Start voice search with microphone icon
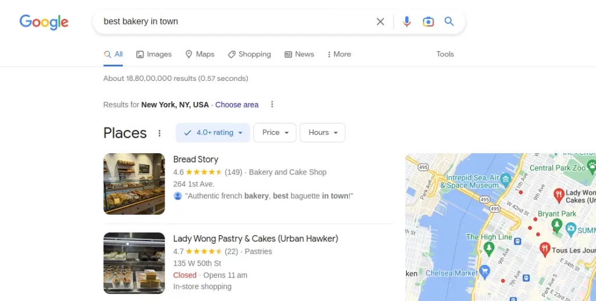Viewport: 596px width, 301px height. point(407,22)
